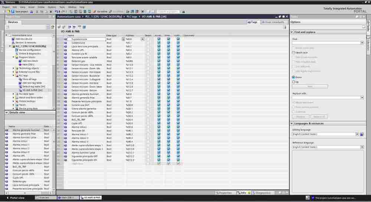Open the Properties inspector tab
The width and height of the screenshot is (371, 202).
224,193
